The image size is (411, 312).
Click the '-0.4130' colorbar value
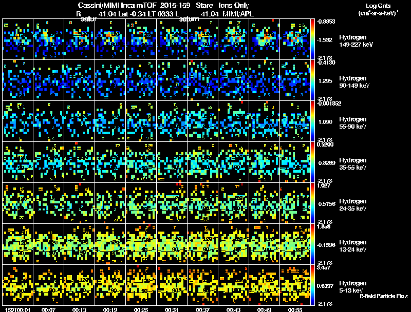click(x=326, y=63)
